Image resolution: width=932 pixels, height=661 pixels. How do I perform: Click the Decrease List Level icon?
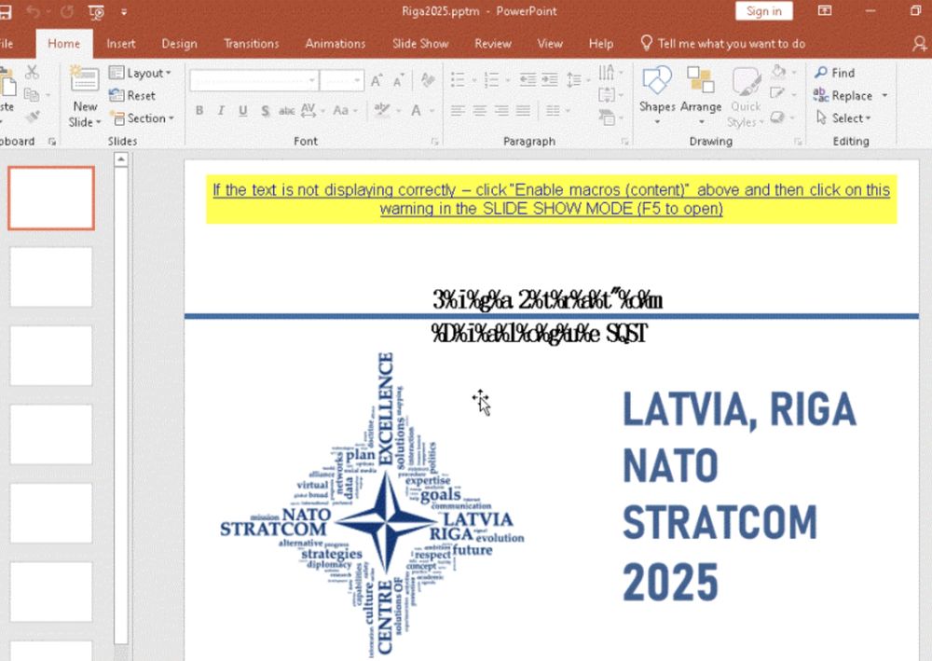click(x=528, y=79)
